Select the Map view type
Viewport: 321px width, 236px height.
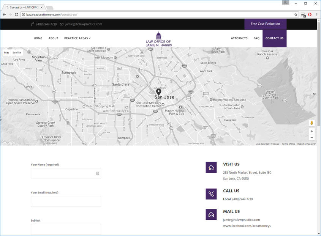6,53
